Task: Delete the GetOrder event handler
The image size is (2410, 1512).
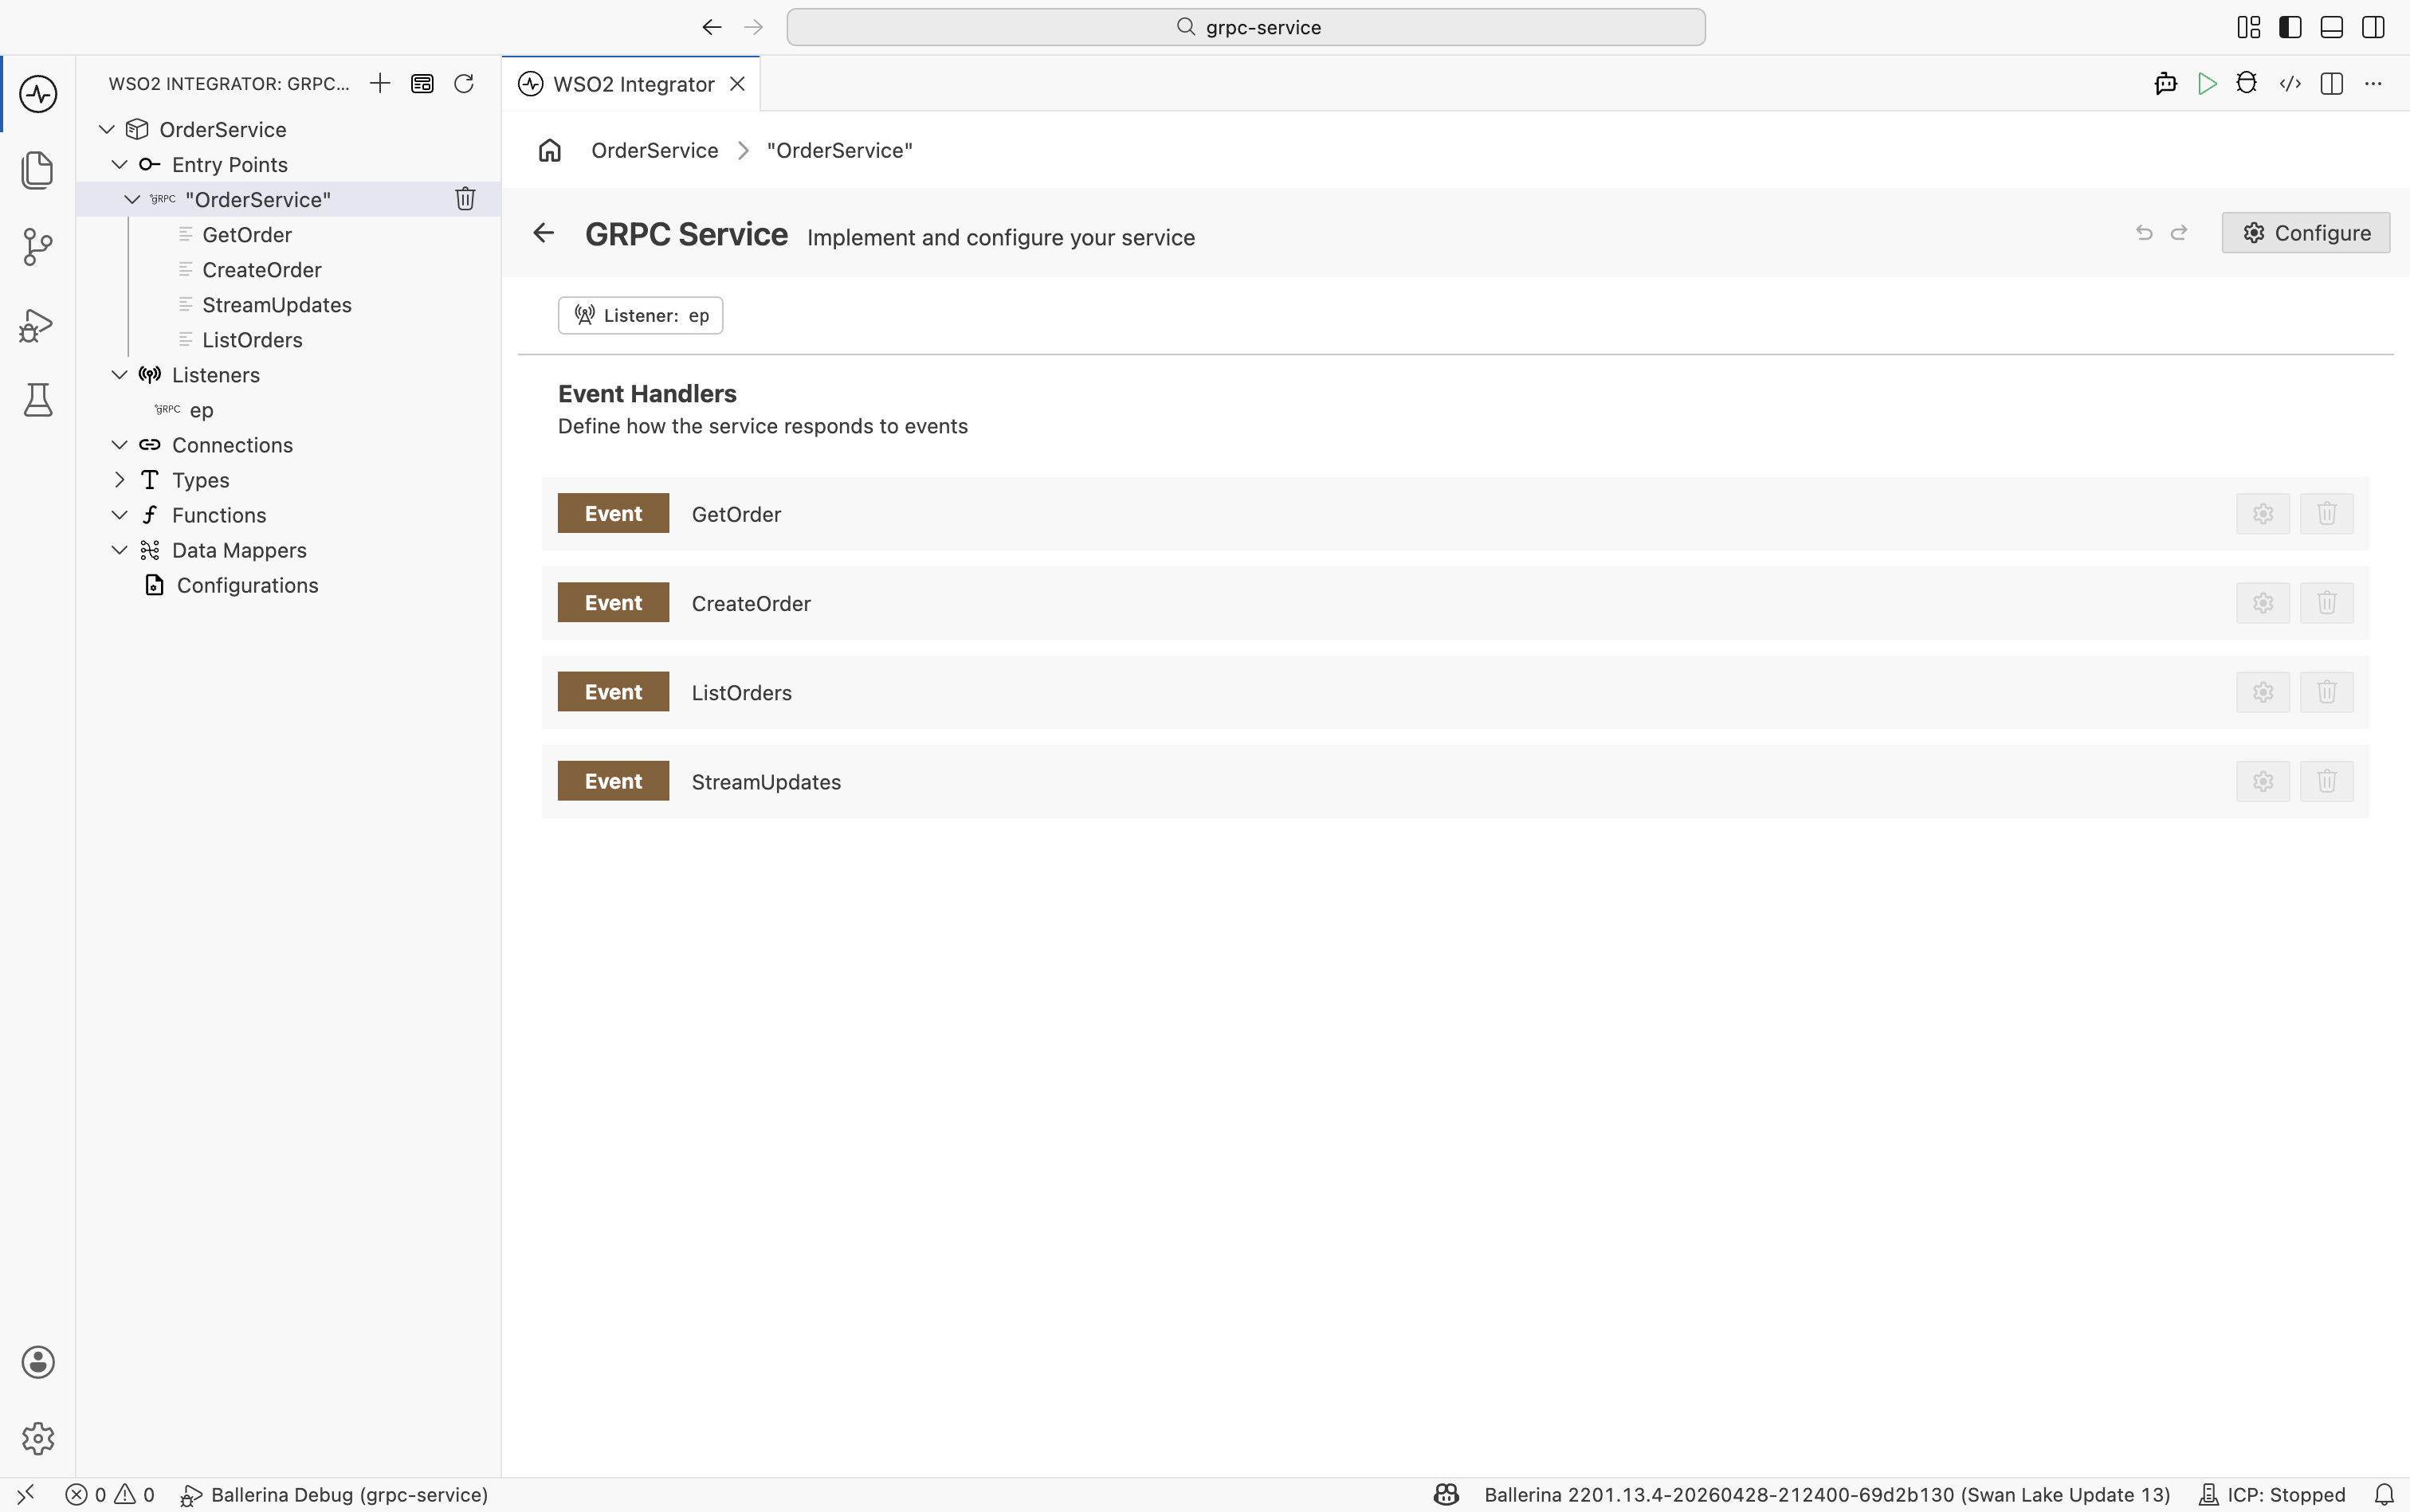Action: coord(2327,514)
